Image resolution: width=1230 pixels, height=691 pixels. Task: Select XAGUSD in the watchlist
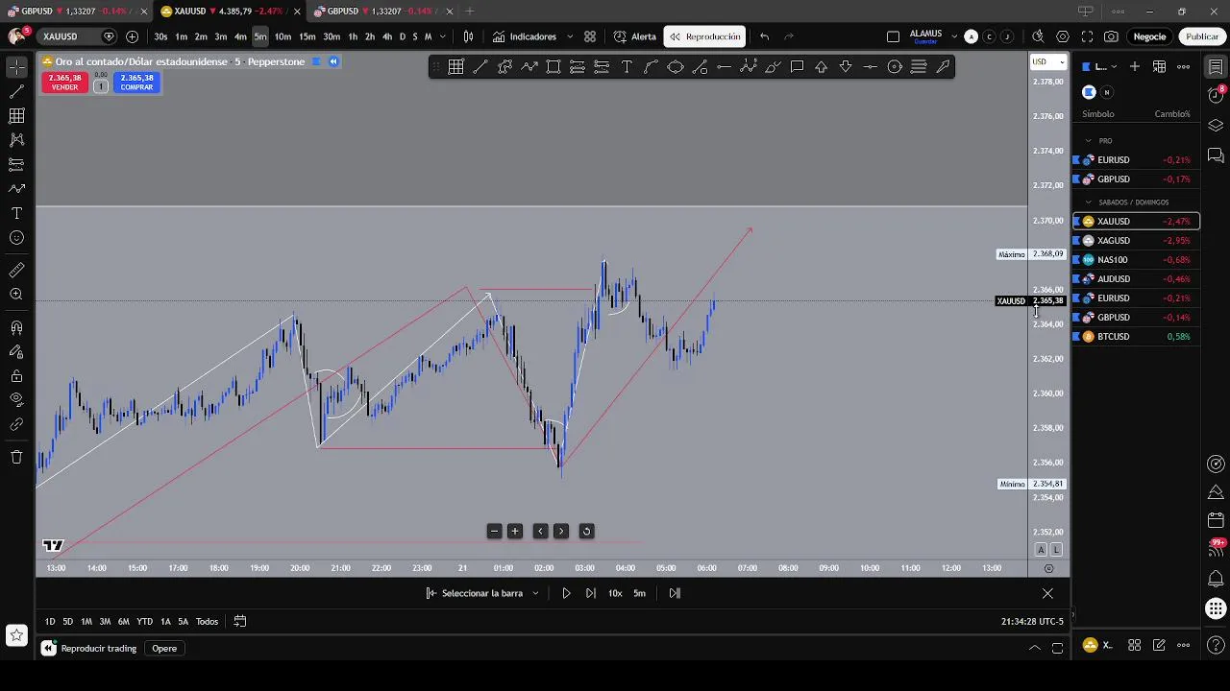pos(1135,240)
